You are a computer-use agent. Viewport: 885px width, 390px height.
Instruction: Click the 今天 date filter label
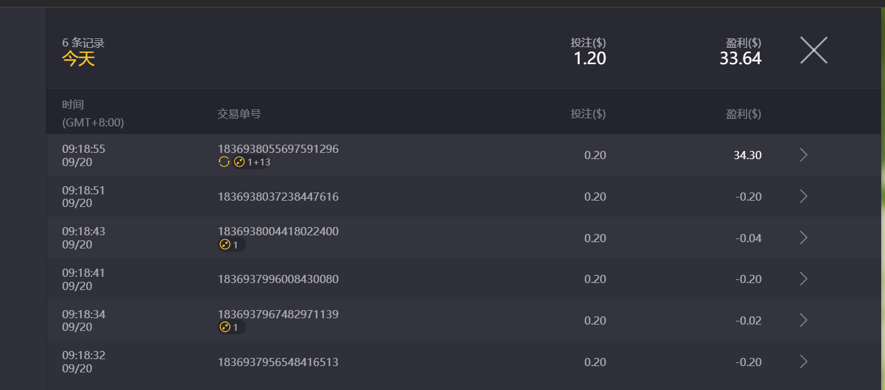tap(78, 59)
